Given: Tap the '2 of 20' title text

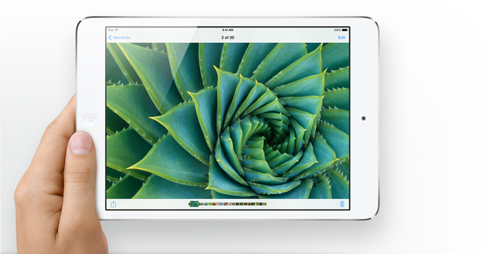Looking at the screenshot, I should [x=228, y=38].
